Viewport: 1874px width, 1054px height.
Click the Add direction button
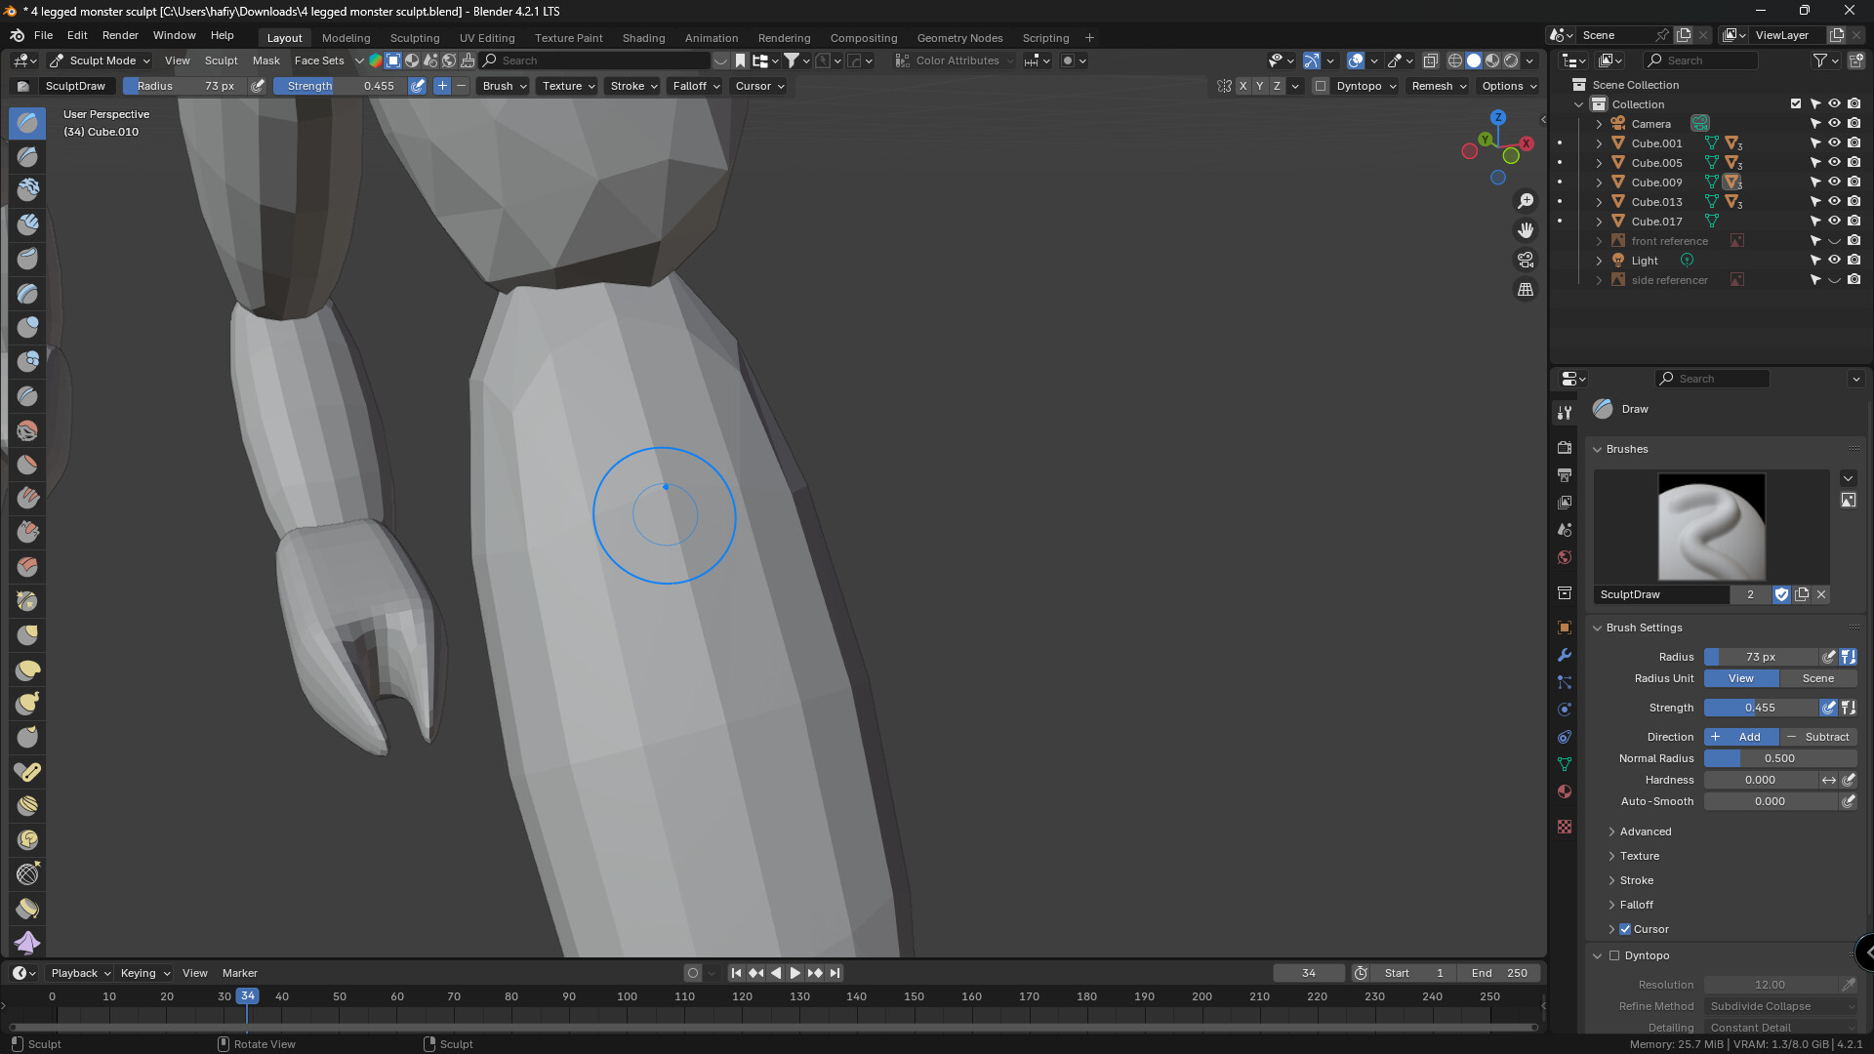coord(1741,737)
